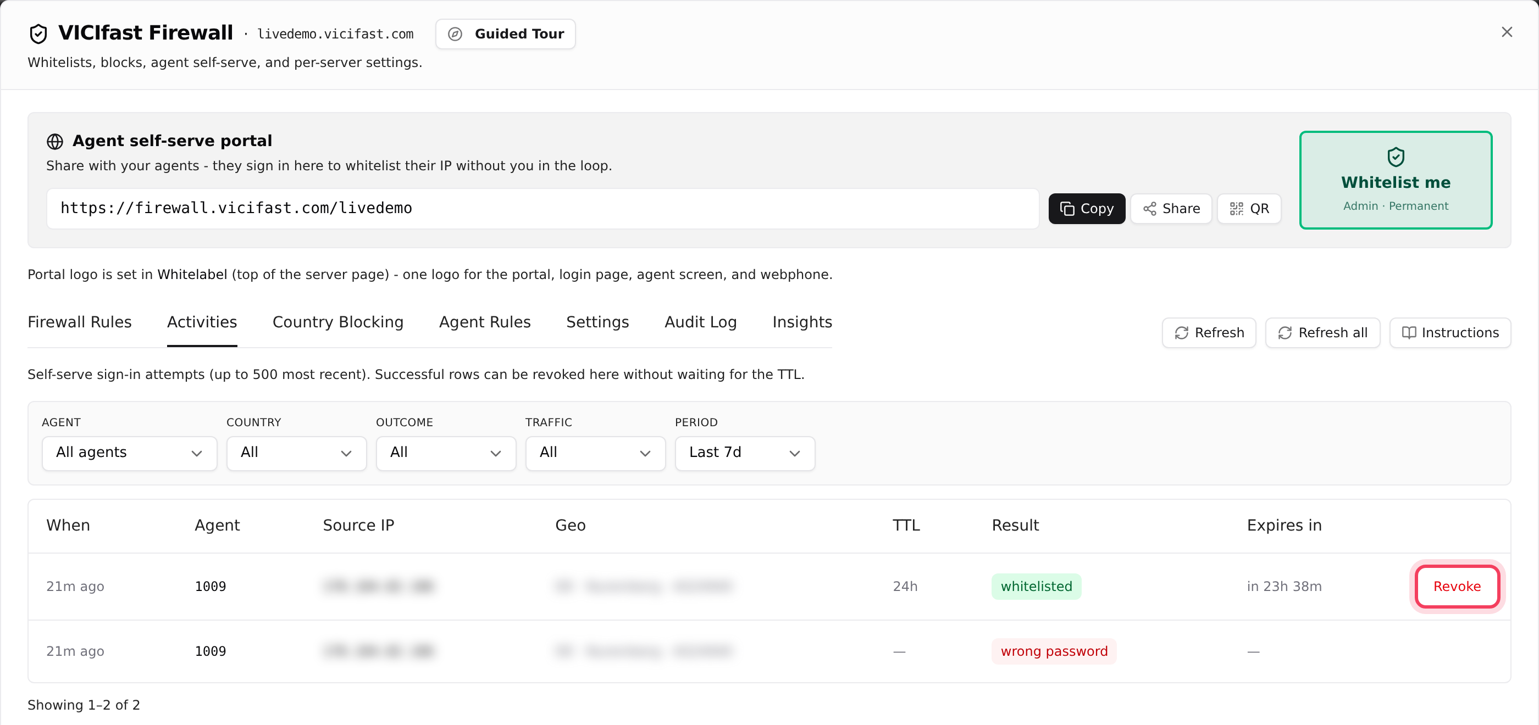Click the globe icon beside Agent self-serve portal
The height and width of the screenshot is (725, 1539).
click(x=55, y=142)
